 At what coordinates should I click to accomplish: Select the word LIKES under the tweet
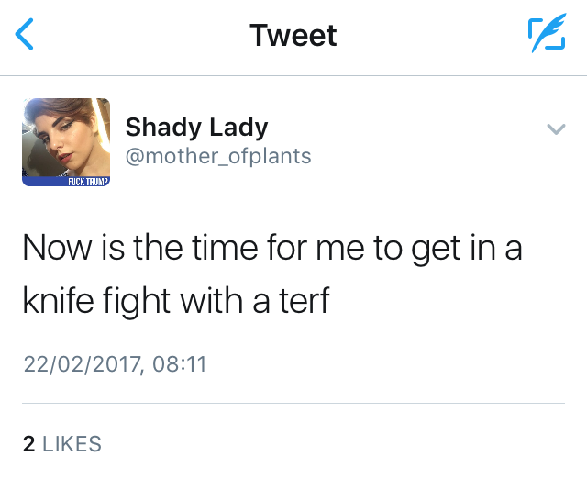click(x=72, y=444)
